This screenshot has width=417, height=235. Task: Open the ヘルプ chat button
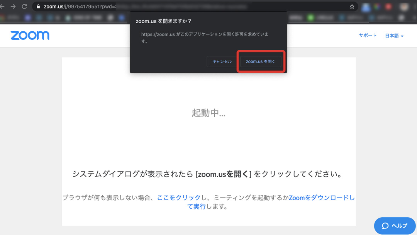395,226
